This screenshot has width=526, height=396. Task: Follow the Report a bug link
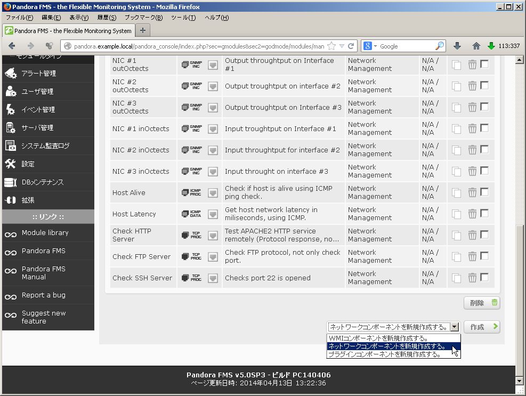pyautogui.click(x=44, y=295)
